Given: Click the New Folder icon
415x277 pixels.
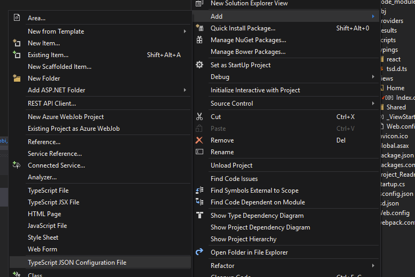Looking at the screenshot, I should coord(17,78).
